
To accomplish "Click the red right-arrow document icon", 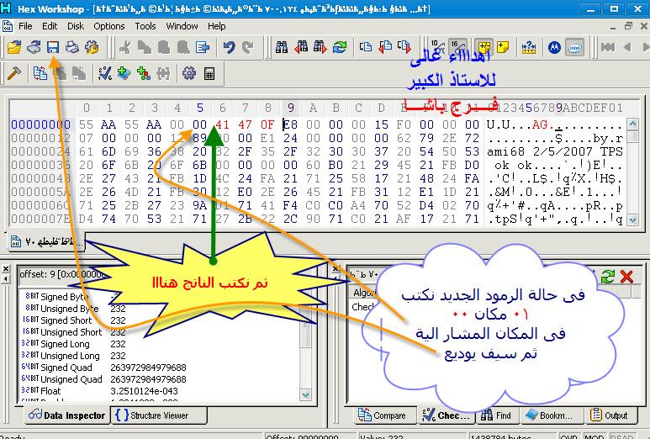I will click(x=404, y=47).
